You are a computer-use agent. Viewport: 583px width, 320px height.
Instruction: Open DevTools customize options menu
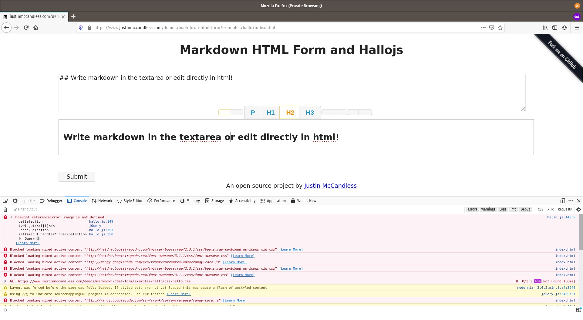point(571,201)
